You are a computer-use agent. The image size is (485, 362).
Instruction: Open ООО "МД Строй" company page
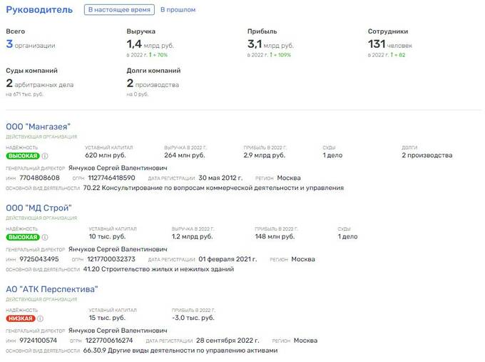39,208
